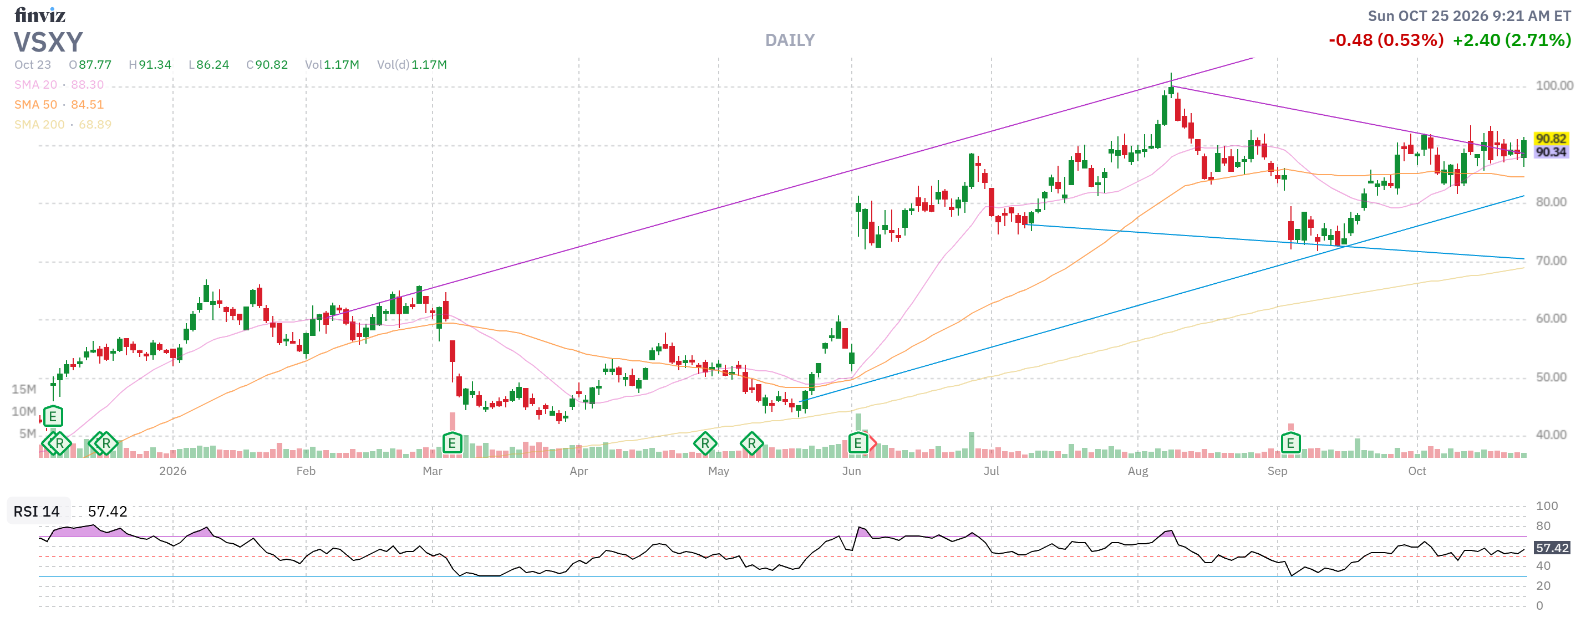The image size is (1586, 623).
Task: Click the low value L 86.24
Action: tap(209, 65)
